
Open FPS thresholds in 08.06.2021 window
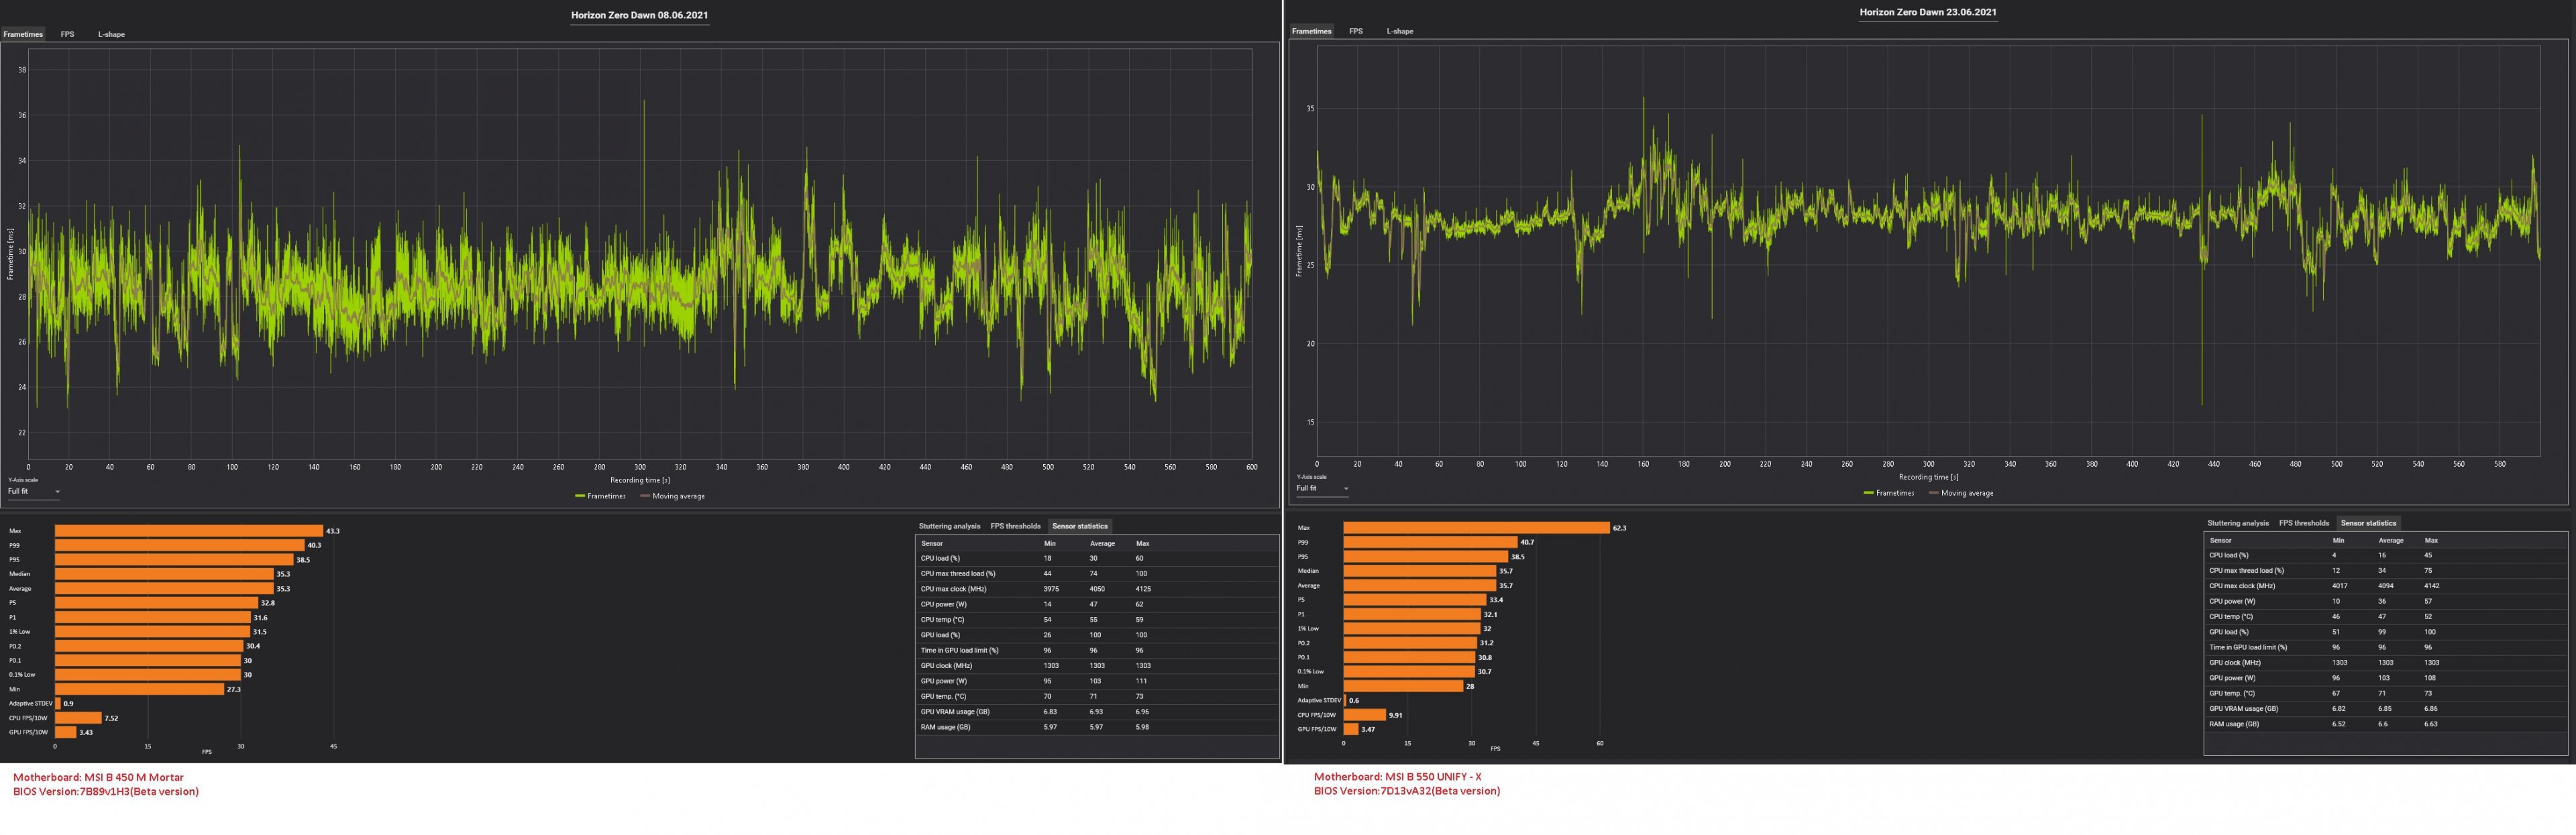(x=1015, y=526)
